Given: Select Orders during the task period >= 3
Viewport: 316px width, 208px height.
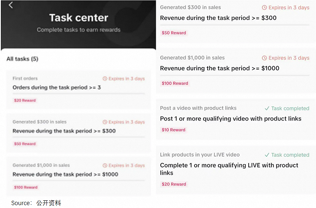Looking at the screenshot, I should [56, 87].
